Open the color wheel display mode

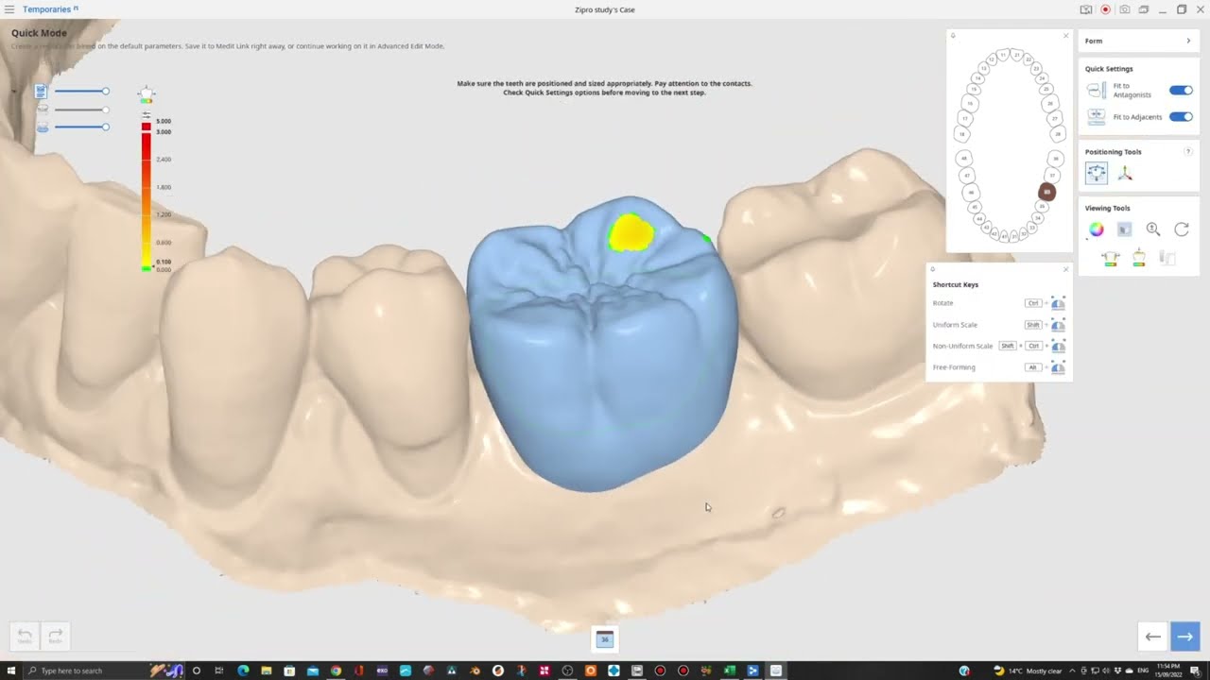[x=1097, y=229]
